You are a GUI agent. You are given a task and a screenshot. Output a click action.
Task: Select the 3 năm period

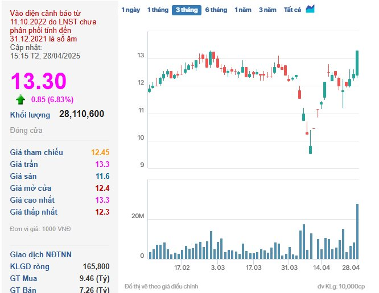point(267,10)
